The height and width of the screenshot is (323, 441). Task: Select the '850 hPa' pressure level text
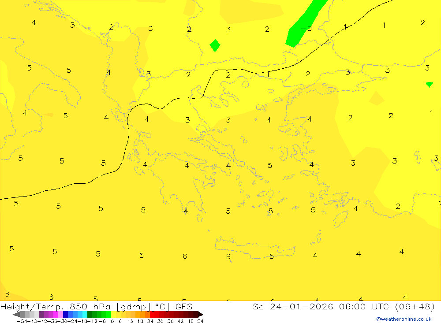pos(91,306)
